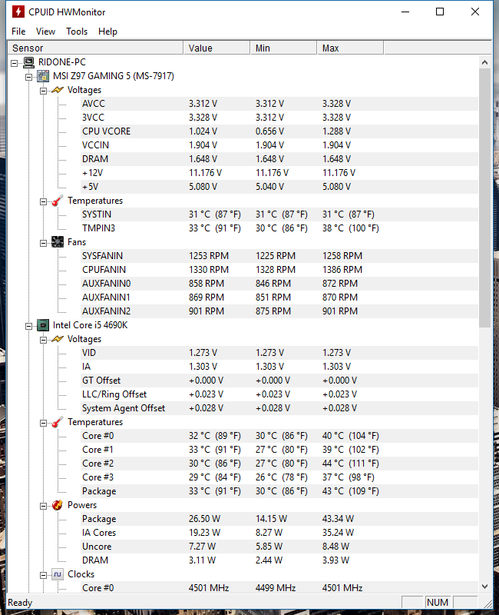Click the Powers flame icon

coord(57,505)
